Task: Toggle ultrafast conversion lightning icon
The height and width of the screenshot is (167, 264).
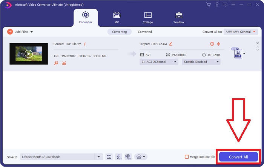Action: pyautogui.click(x=119, y=157)
